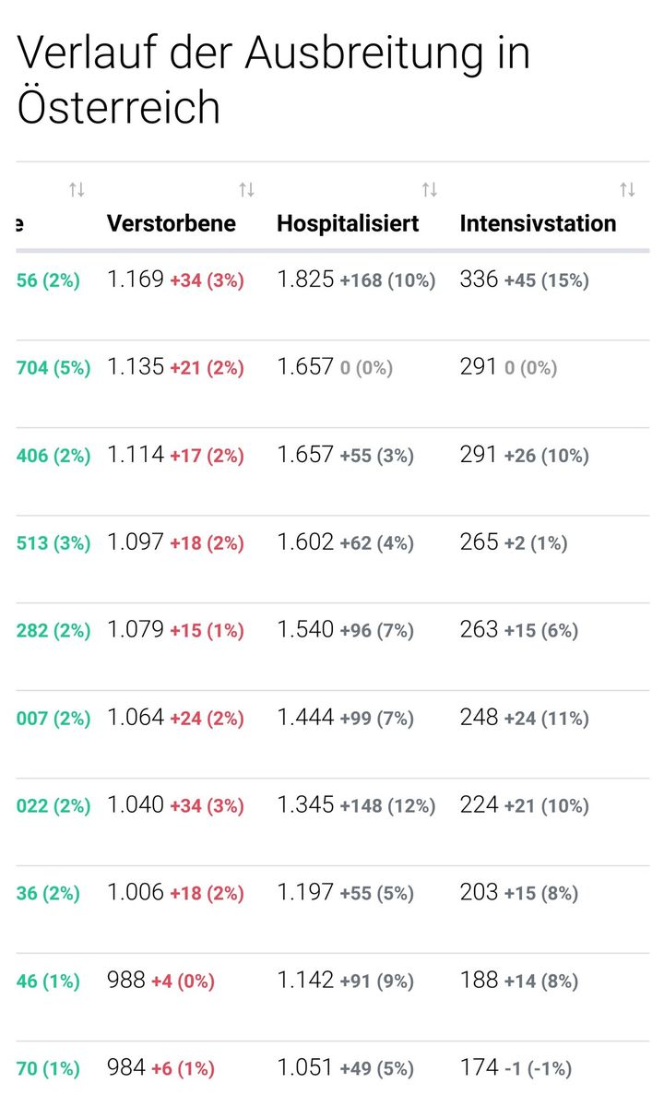The image size is (664, 1107).
Task: Select the Verstorbene column header
Action: click(x=172, y=223)
